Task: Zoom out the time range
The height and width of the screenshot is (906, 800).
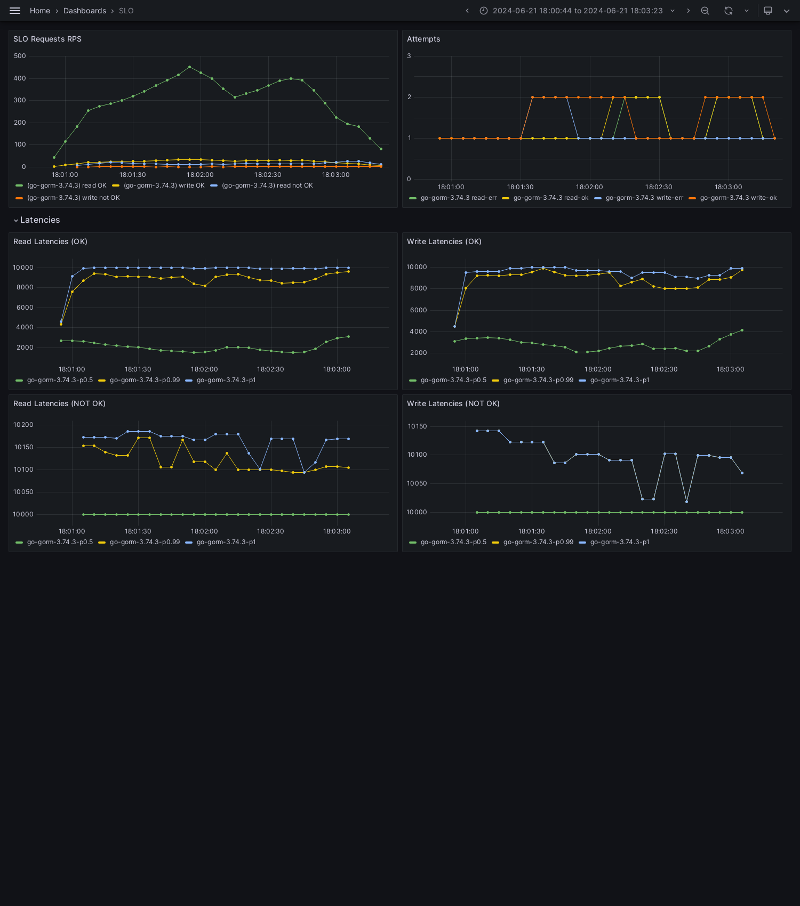Action: point(705,11)
